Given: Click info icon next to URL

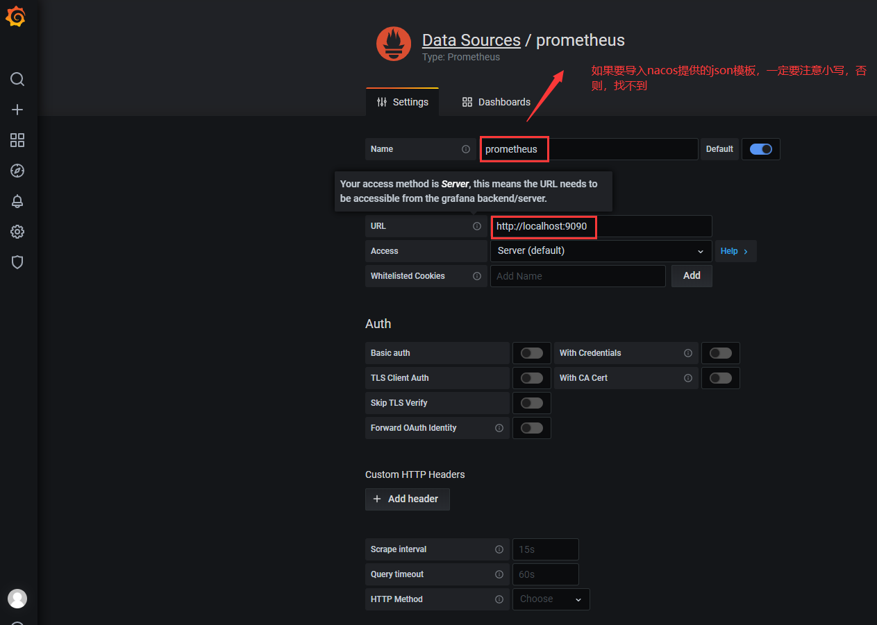Looking at the screenshot, I should click(x=477, y=226).
